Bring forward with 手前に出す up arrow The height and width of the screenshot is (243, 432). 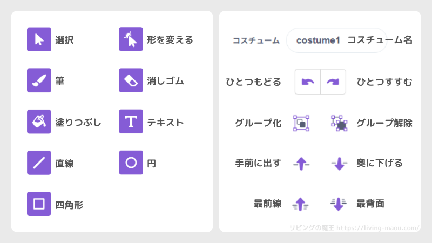(301, 164)
